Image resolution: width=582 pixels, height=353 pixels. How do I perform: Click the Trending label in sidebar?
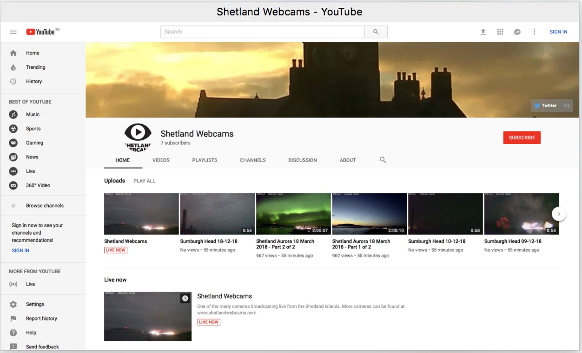point(36,67)
